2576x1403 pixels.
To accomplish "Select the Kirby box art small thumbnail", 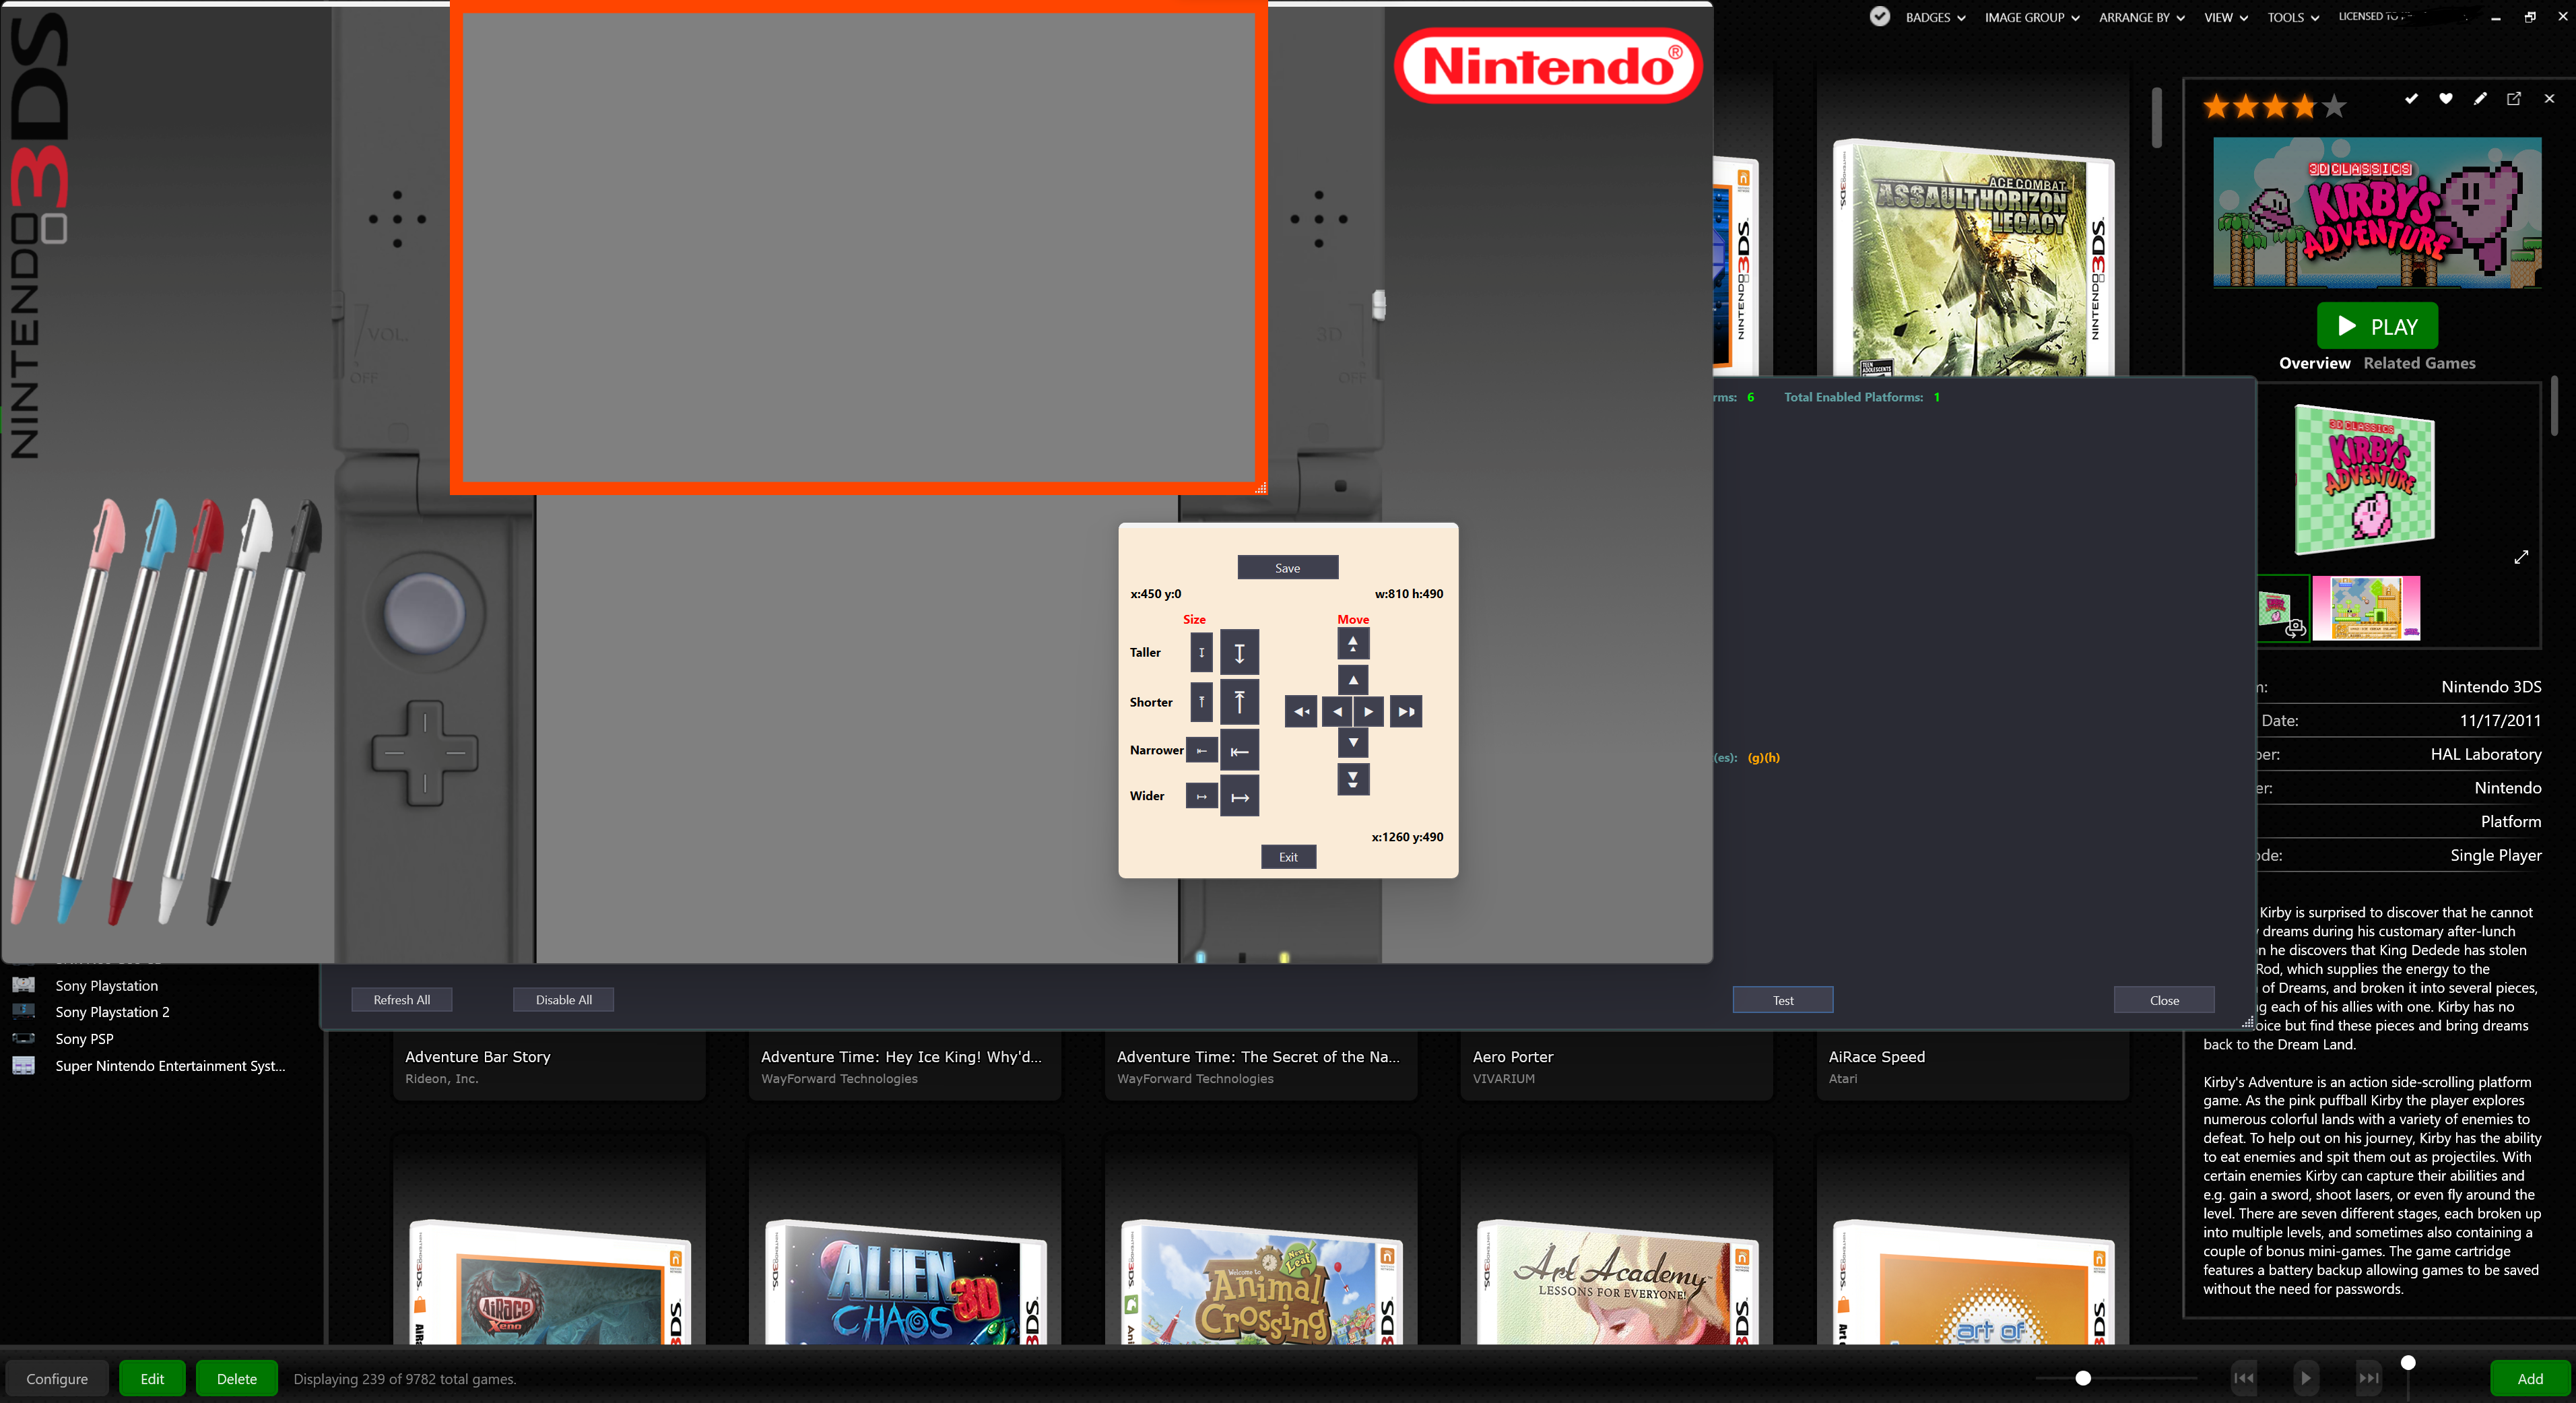I will [x=2283, y=608].
